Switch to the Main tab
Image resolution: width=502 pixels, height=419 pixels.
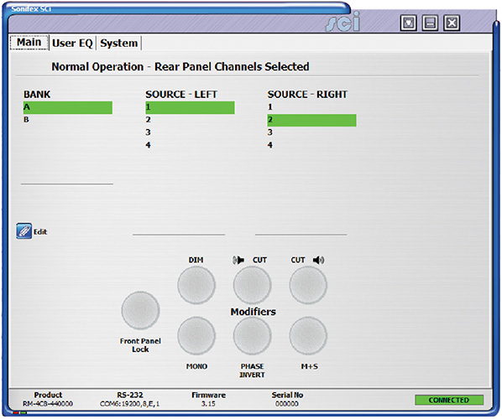point(29,42)
